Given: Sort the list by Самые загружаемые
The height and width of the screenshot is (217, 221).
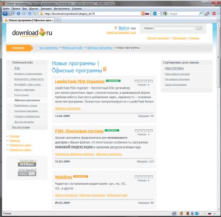Looking at the screenshot, I should pyautogui.click(x=176, y=84).
